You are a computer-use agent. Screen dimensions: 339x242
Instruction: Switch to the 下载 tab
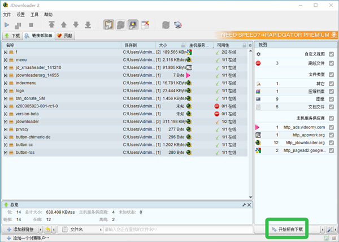(12, 36)
